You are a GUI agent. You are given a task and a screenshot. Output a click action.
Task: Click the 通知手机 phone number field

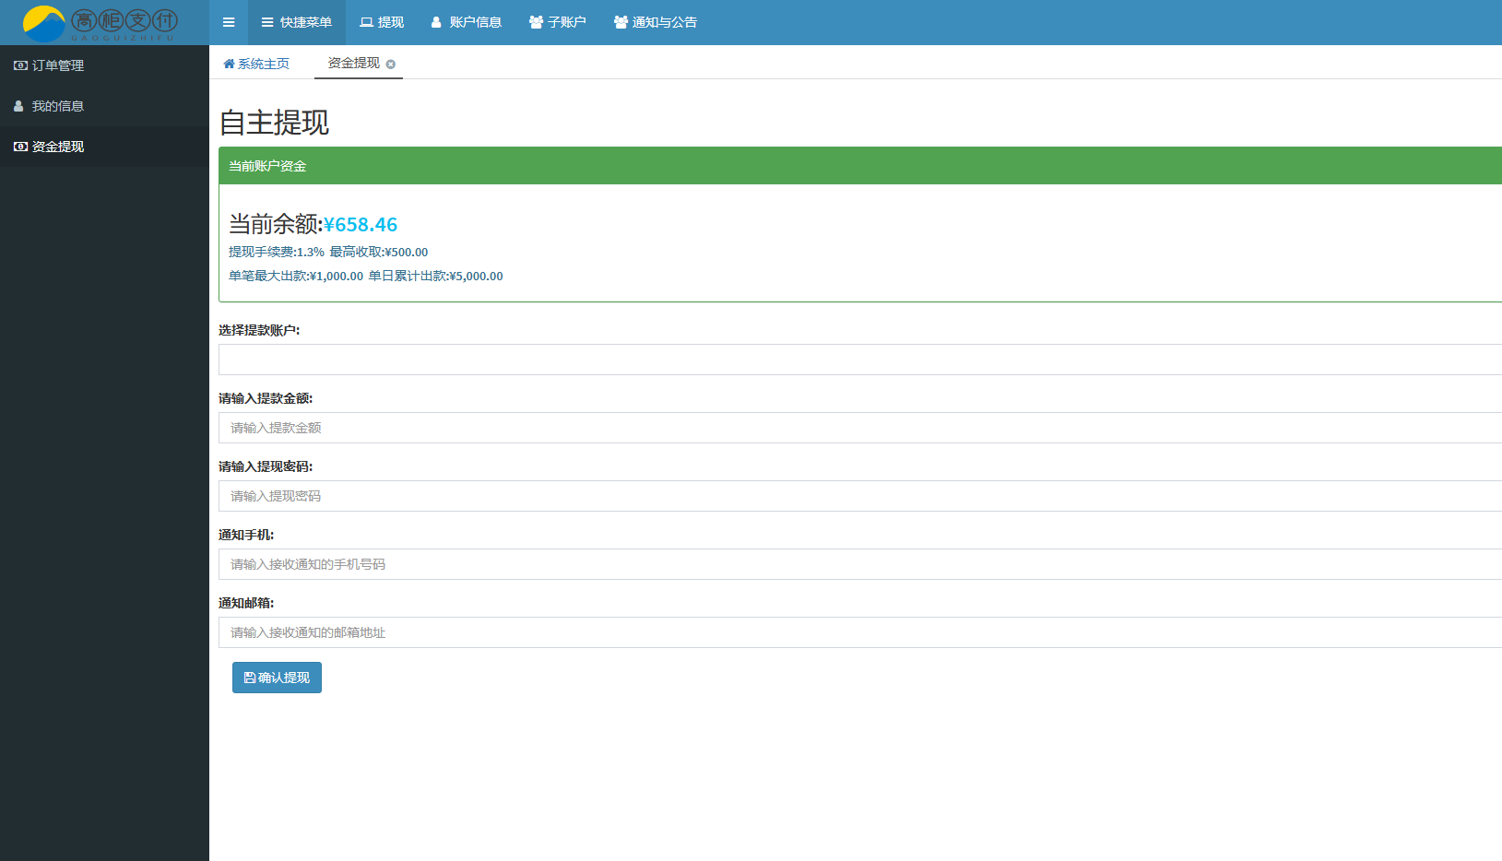pos(859,564)
